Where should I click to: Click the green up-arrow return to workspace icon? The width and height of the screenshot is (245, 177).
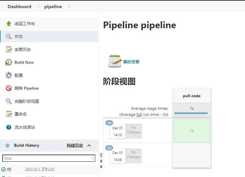[9, 24]
